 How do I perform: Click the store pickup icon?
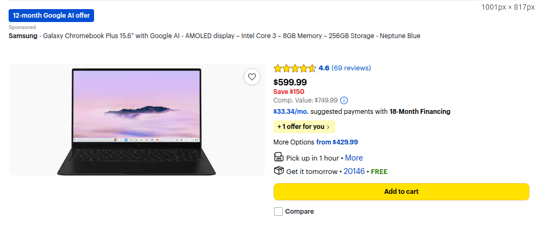[x=278, y=157]
